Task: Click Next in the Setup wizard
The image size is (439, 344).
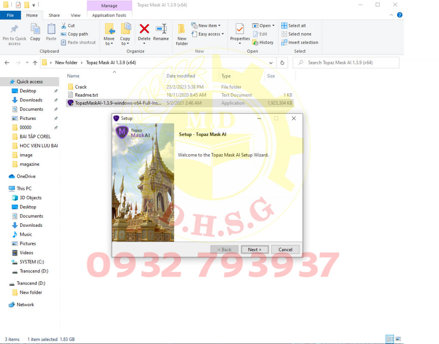Action: coord(255,250)
